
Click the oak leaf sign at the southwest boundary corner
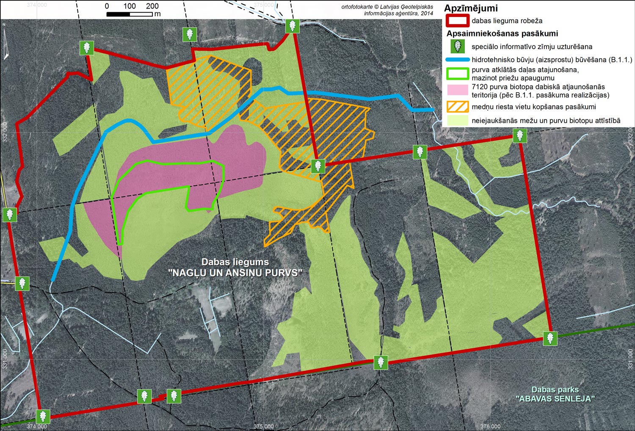(43, 417)
